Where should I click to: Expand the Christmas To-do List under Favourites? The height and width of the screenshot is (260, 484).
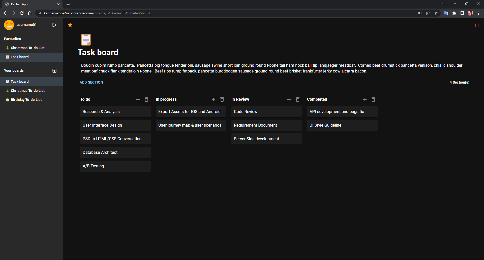28,48
